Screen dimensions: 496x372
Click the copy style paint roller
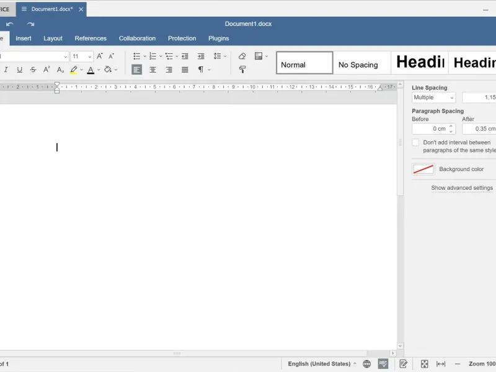[242, 70]
